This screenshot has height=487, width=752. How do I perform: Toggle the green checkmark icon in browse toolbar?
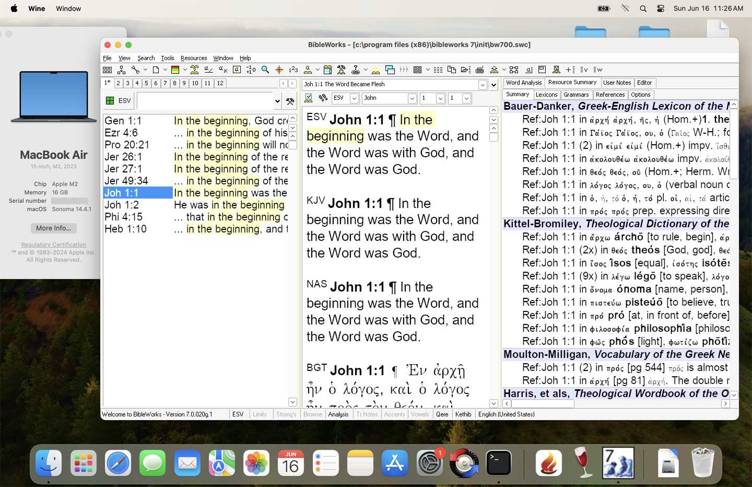point(309,98)
